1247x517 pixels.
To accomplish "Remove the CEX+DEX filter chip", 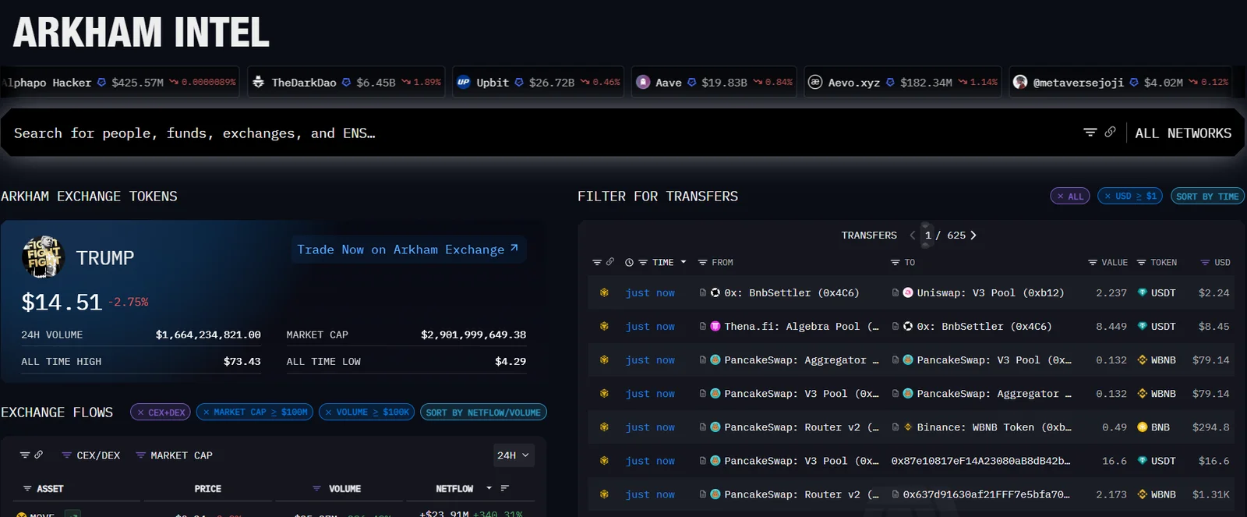I will 161,413.
